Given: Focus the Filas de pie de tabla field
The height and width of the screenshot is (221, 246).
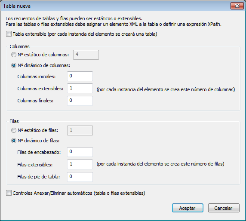Looking at the screenshot, I should tap(80, 177).
